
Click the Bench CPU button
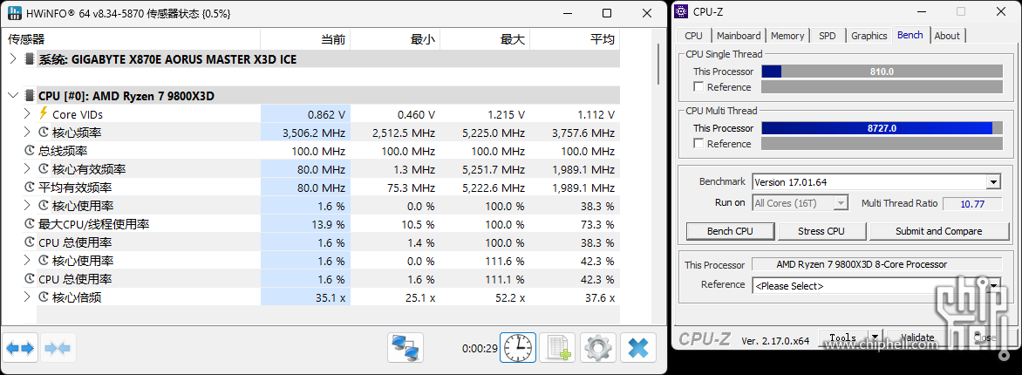[730, 231]
